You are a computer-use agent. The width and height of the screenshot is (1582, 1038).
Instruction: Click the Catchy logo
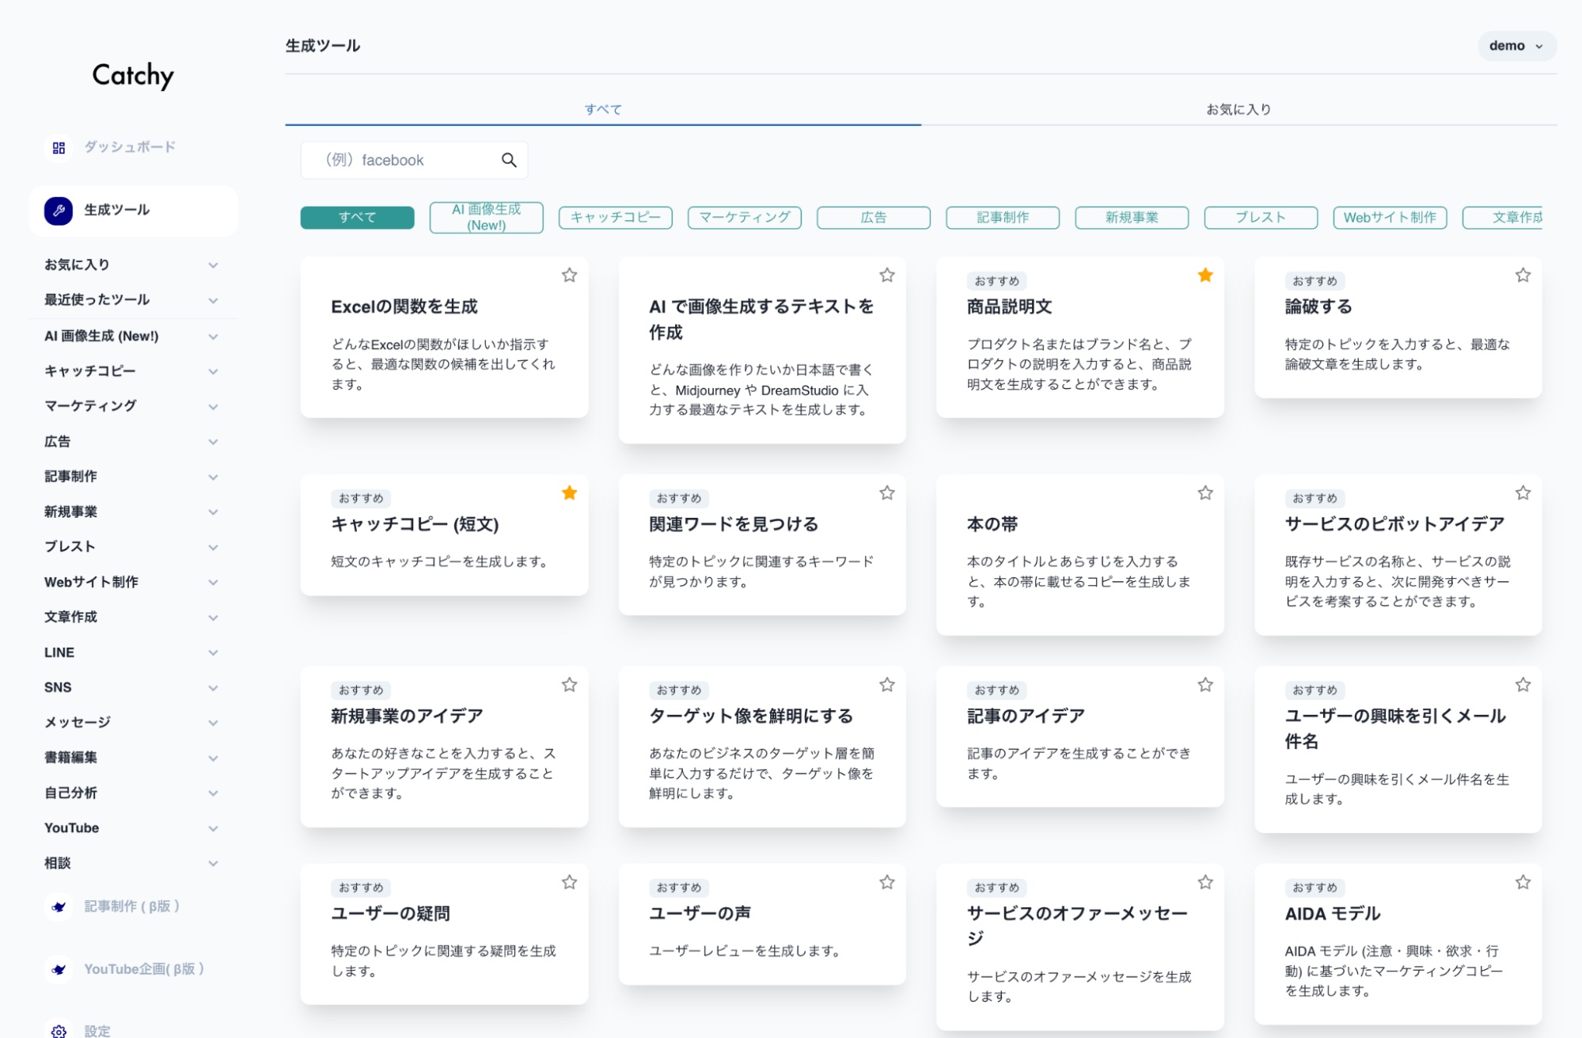(133, 75)
